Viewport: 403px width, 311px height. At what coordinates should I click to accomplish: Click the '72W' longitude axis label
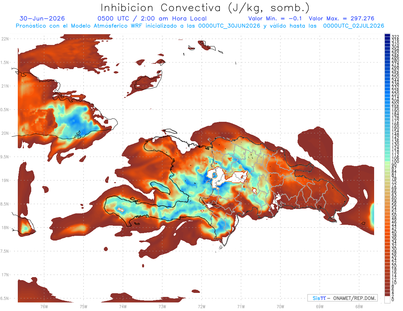(x=201, y=306)
